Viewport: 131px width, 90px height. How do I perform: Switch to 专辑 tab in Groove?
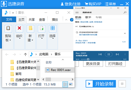(x=99, y=17)
